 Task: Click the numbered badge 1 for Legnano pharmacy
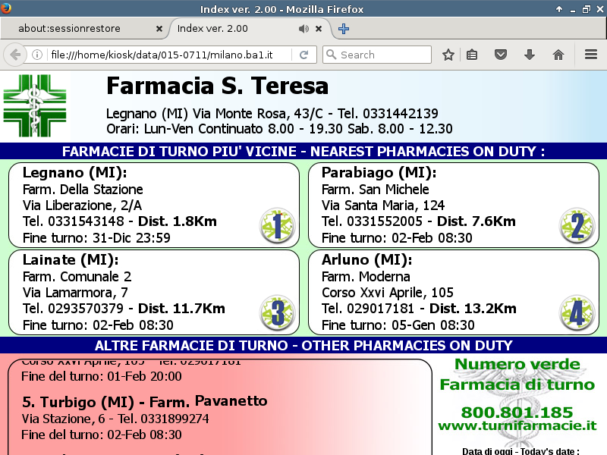coord(276,225)
